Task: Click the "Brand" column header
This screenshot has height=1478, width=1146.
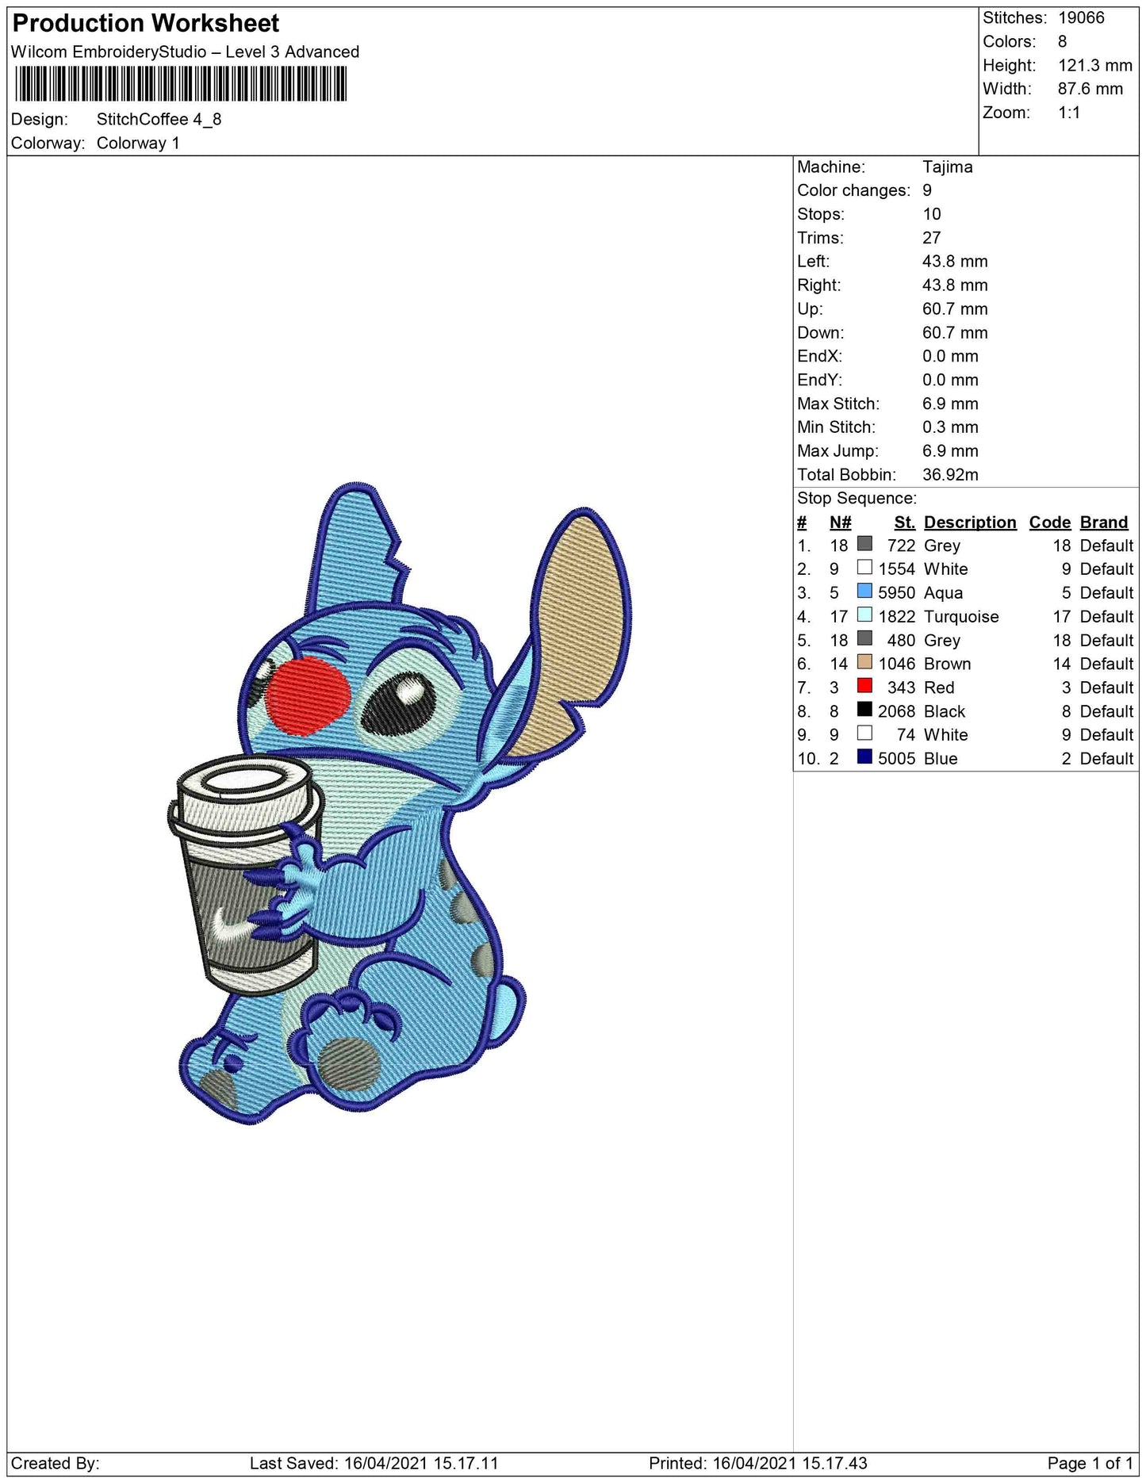Action: click(x=1104, y=523)
